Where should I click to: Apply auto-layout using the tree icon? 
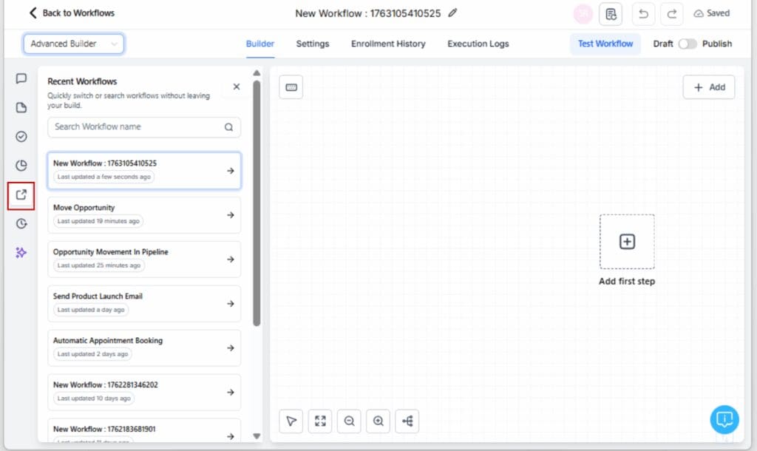[x=407, y=421]
